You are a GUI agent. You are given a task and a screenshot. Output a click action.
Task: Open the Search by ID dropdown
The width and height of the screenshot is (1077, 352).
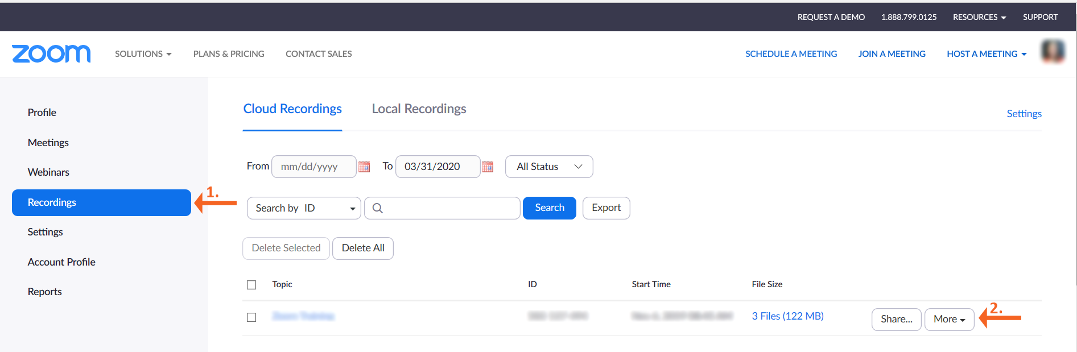point(304,208)
